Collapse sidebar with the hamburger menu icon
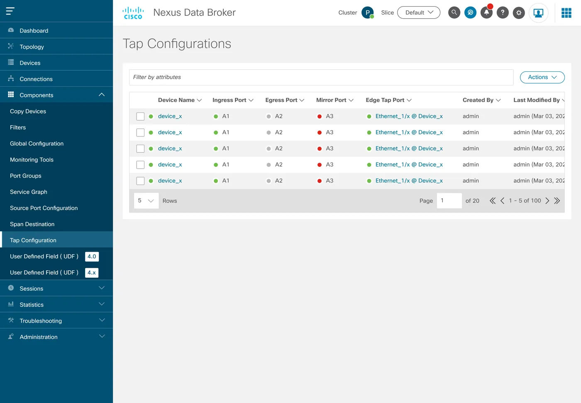 10,11
